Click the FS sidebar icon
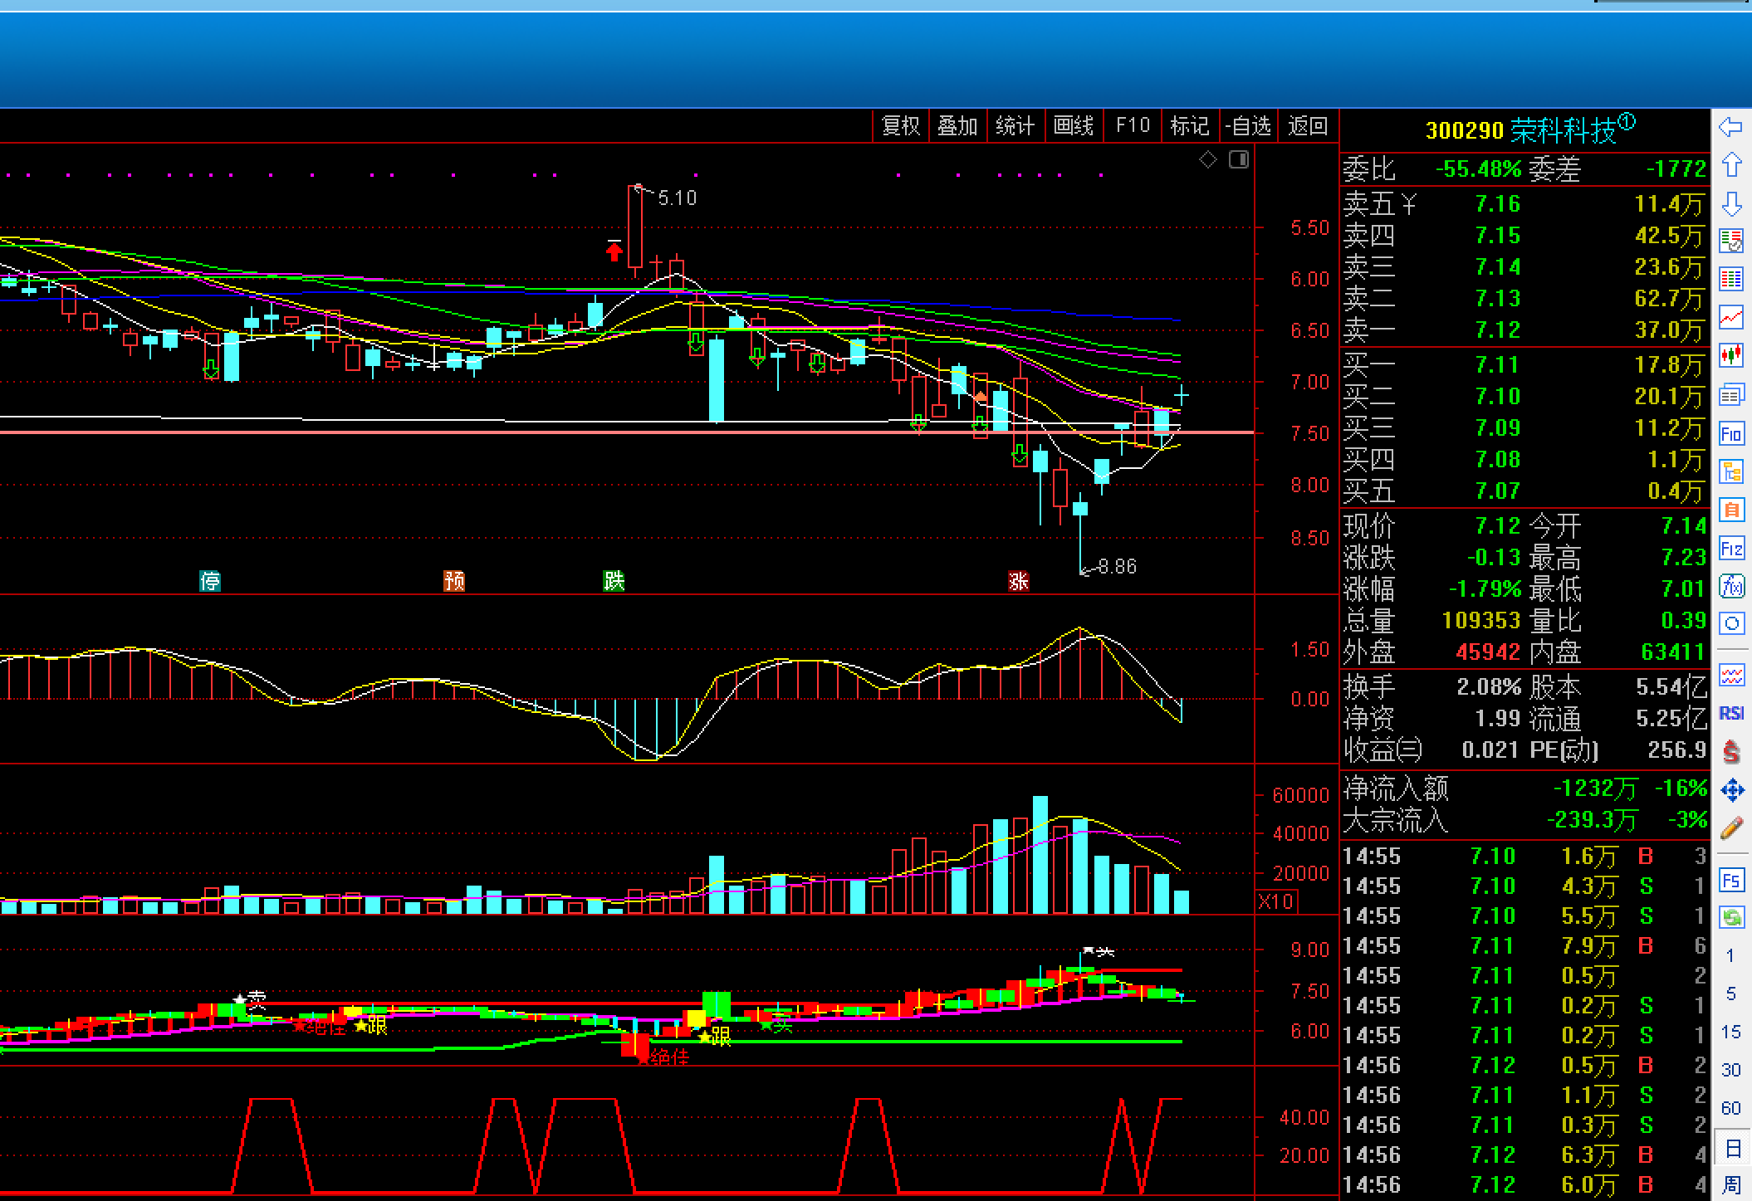The image size is (1752, 1201). (x=1731, y=880)
